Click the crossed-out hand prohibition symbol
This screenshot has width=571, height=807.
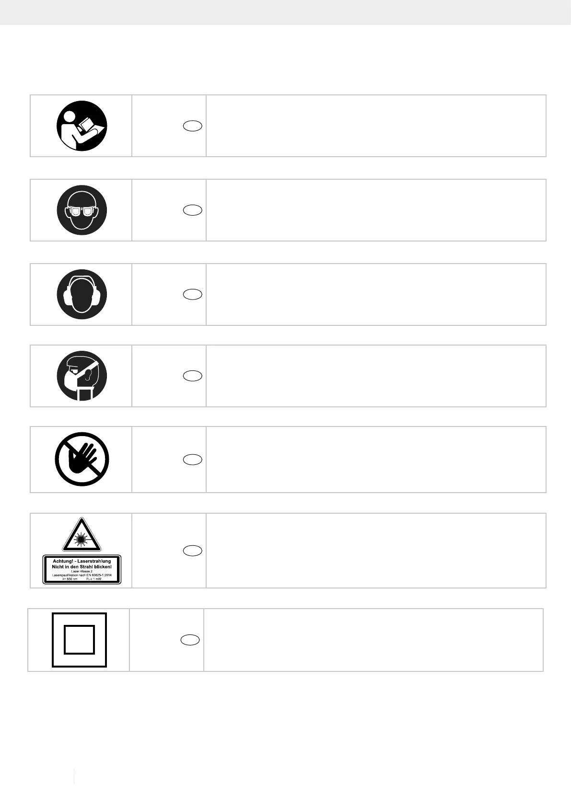tap(82, 460)
